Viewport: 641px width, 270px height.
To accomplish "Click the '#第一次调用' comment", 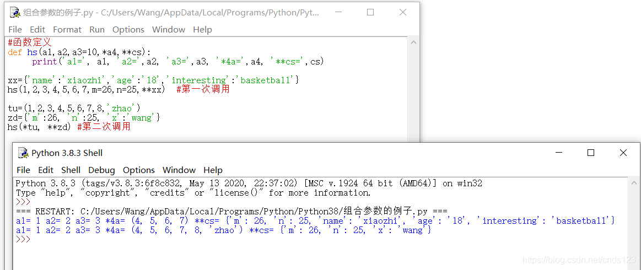I will (x=203, y=89).
